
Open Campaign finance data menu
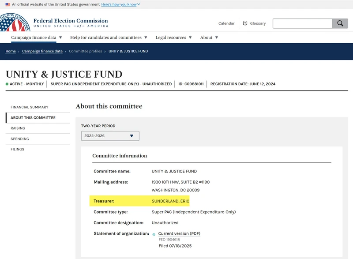click(37, 38)
